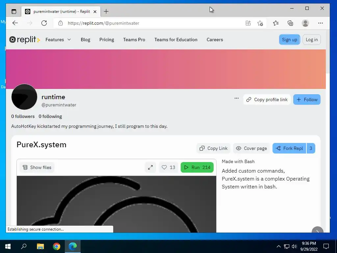Open the volume tray icon
This screenshot has width=337, height=253.
tap(294, 246)
